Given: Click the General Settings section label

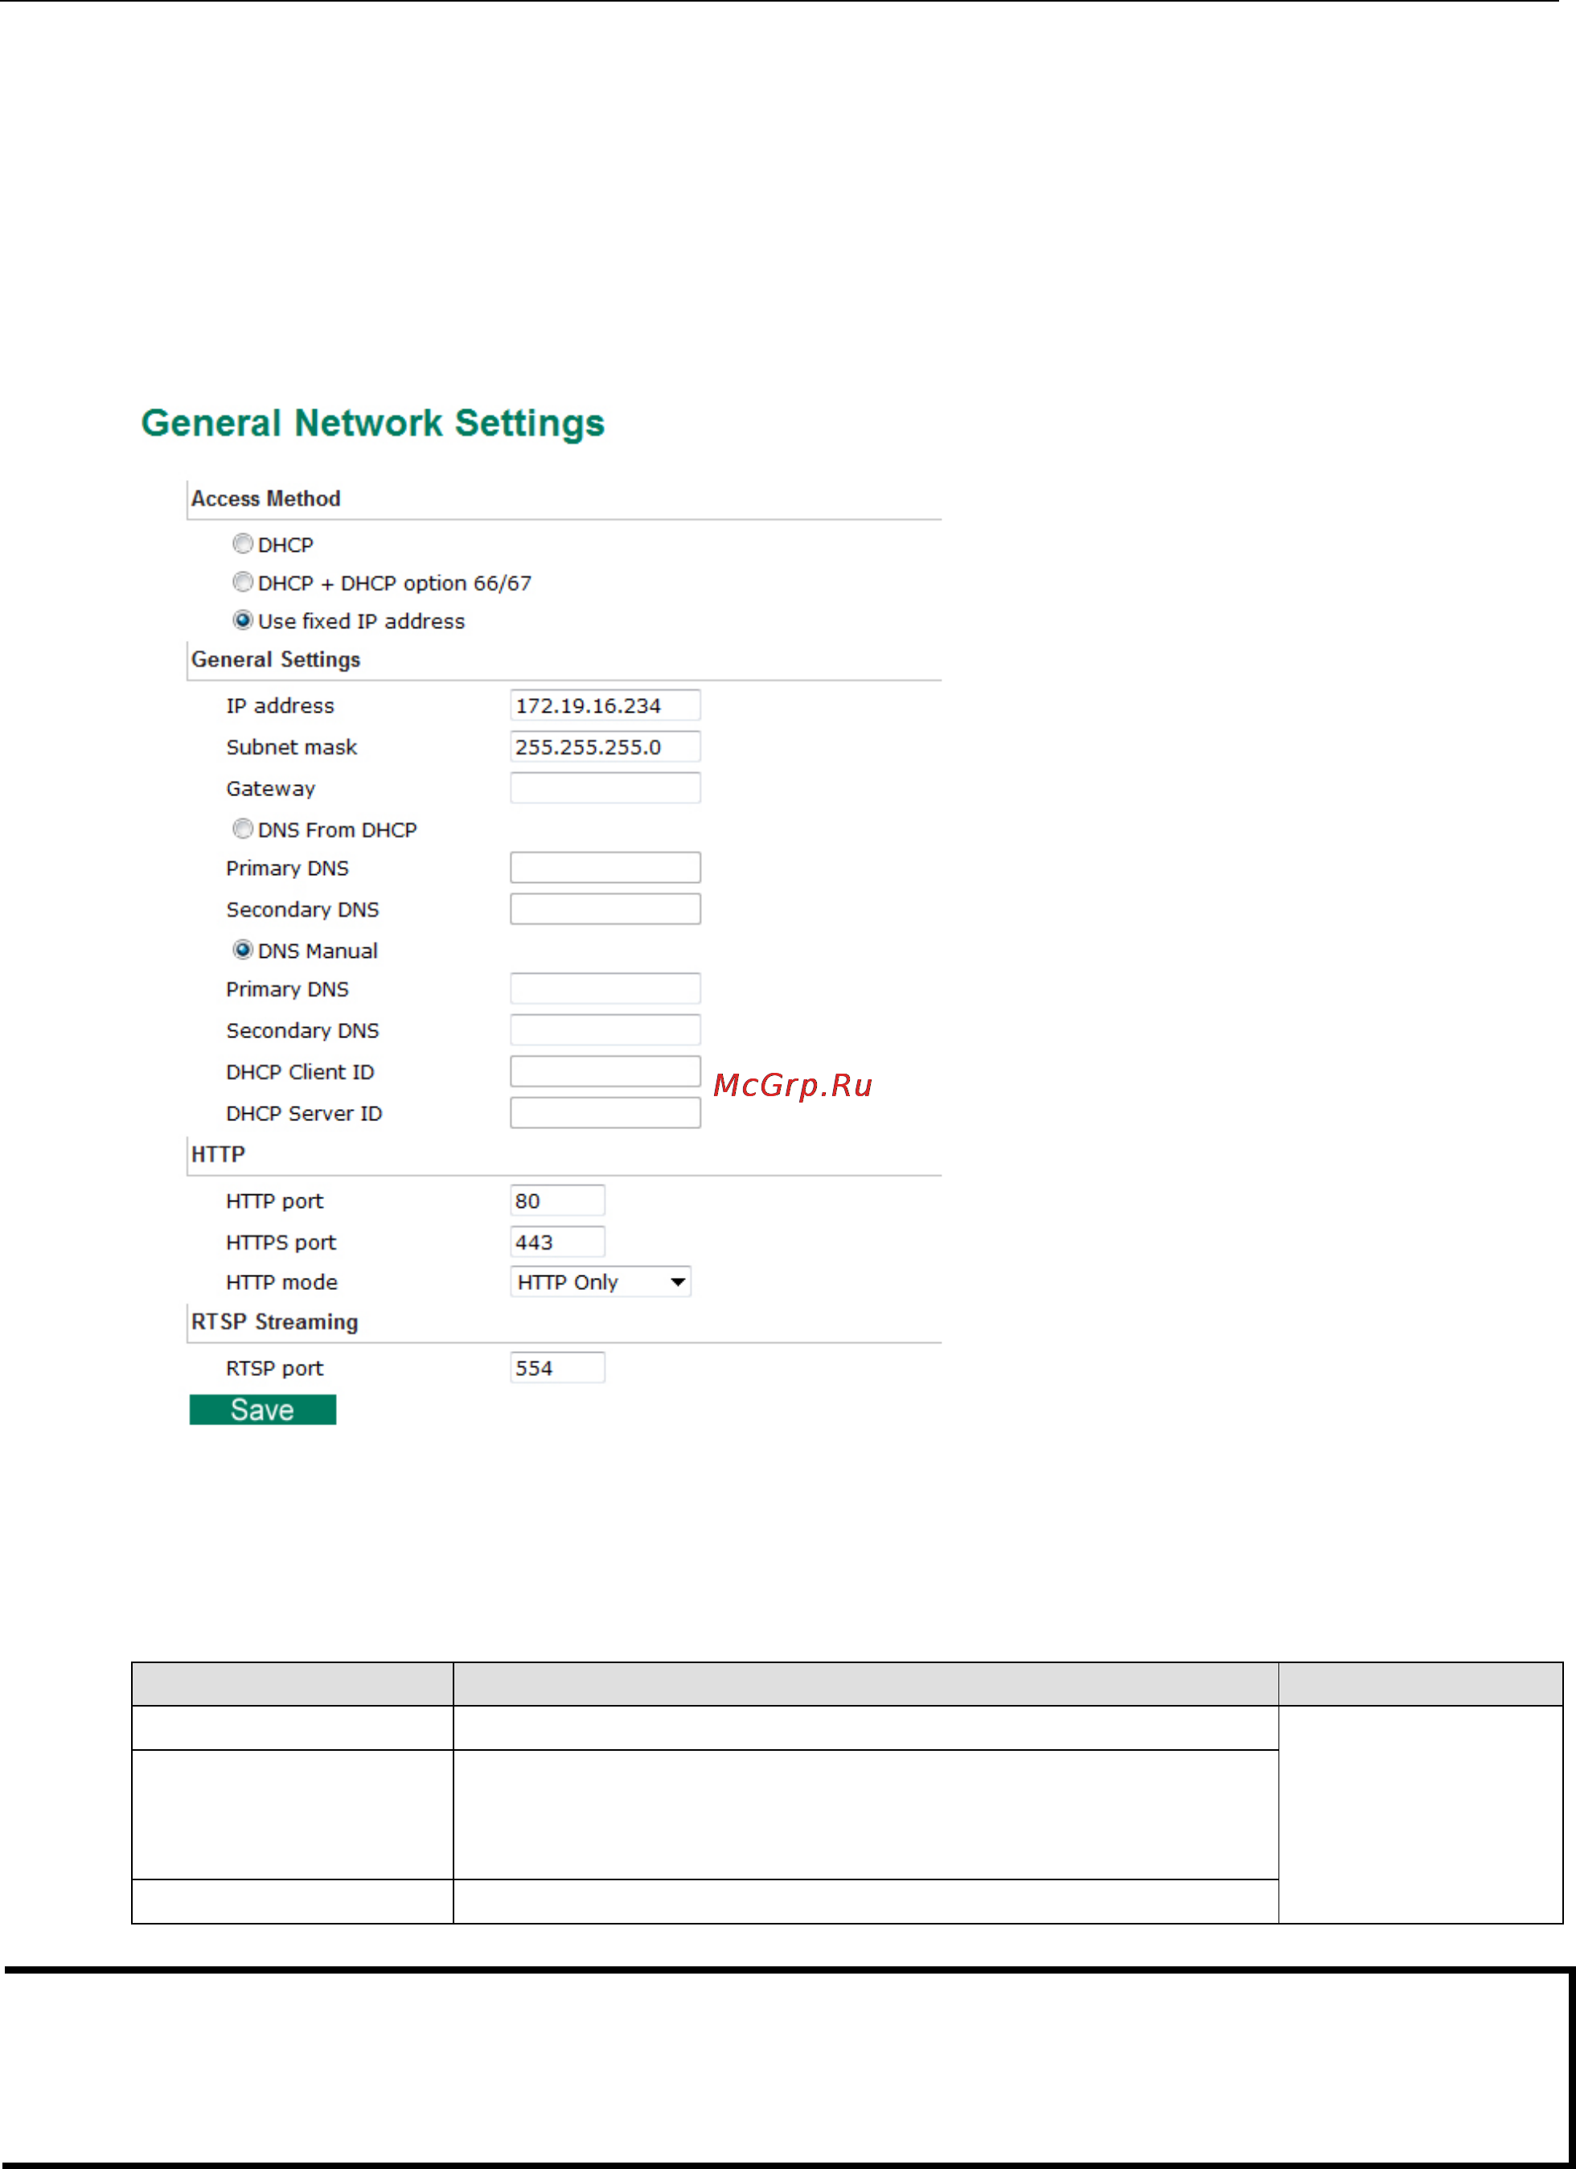Looking at the screenshot, I should coord(276,659).
